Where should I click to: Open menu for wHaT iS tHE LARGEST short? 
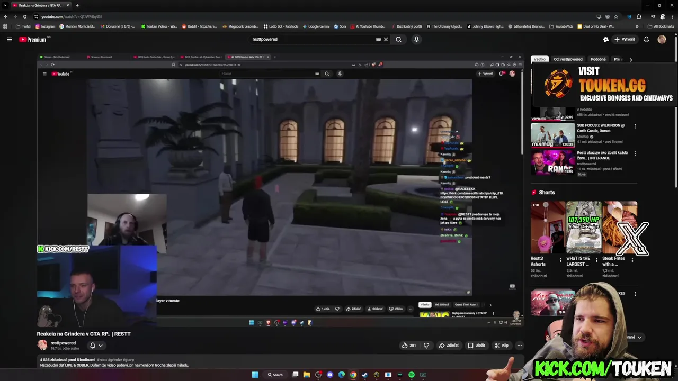pos(596,260)
